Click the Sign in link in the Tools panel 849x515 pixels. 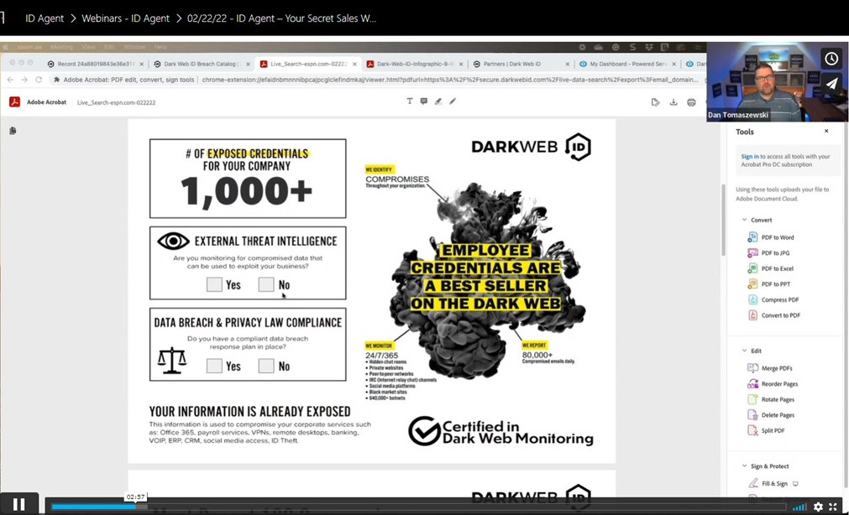[750, 156]
